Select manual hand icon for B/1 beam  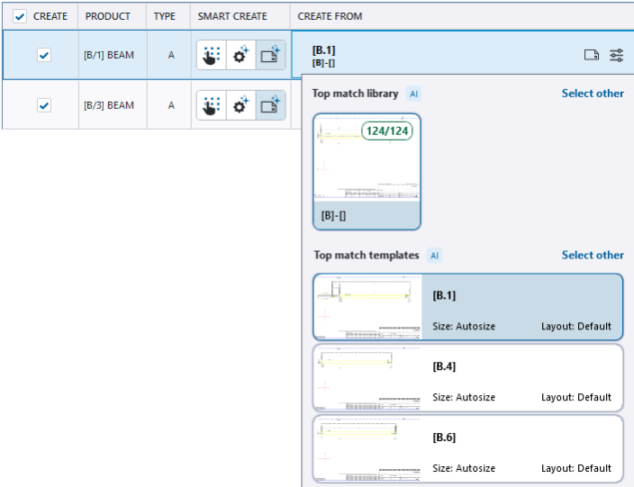coord(211,56)
